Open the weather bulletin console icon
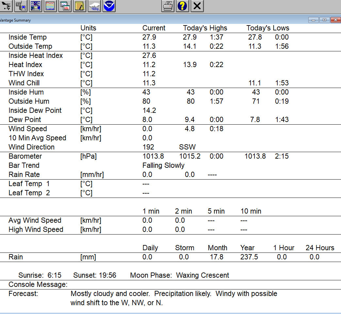This screenshot has width=341, height=314. pos(36,6)
